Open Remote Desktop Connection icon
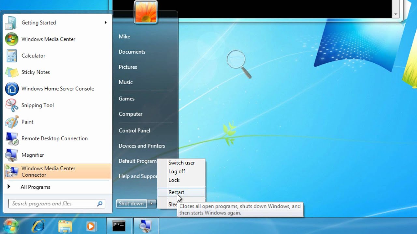This screenshot has width=417, height=234. click(12, 138)
